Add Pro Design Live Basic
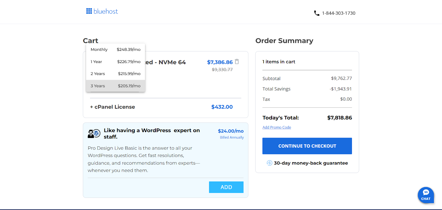Image resolution: width=442 pixels, height=210 pixels. point(226,187)
